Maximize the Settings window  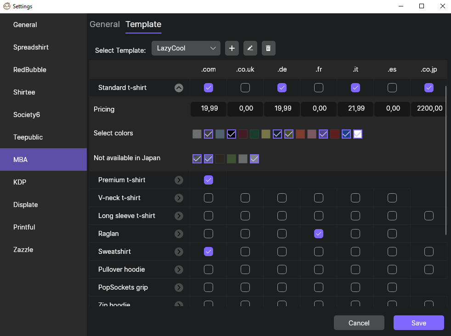click(422, 6)
